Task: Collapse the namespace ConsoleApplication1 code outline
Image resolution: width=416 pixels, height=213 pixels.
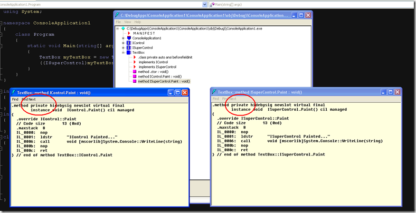Action: pyautogui.click(x=2, y=23)
